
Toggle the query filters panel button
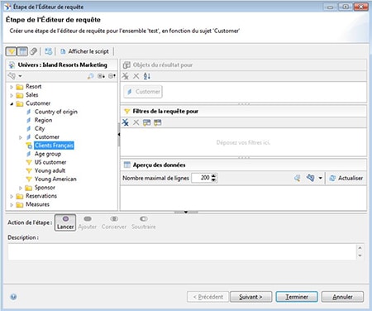pyautogui.click(x=11, y=51)
